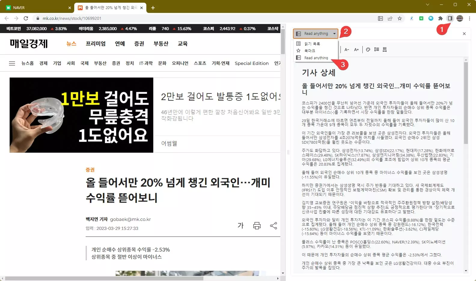Viewport: 476px width, 281px height.
Task: Click the 기획·연재 section link
Action: 221,63
